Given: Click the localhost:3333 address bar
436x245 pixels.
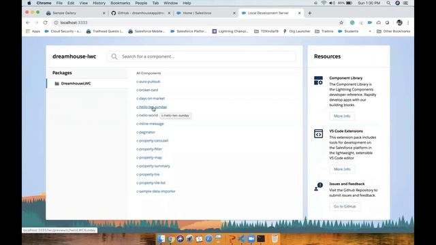Looking at the screenshot, I should [195, 22].
